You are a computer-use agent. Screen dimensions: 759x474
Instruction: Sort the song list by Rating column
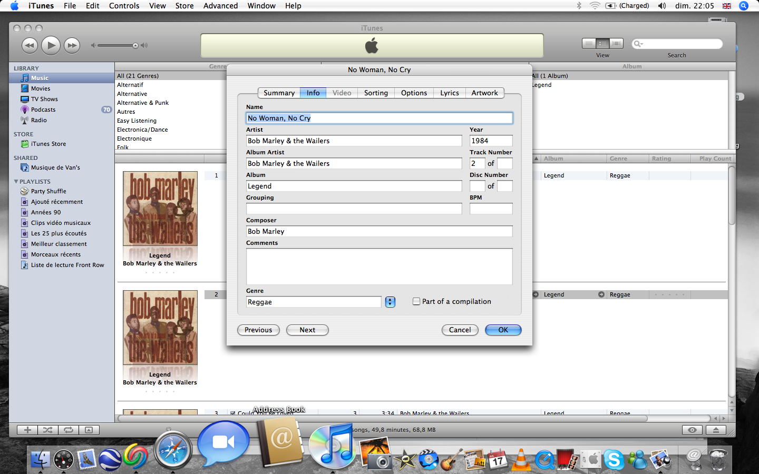coord(669,159)
